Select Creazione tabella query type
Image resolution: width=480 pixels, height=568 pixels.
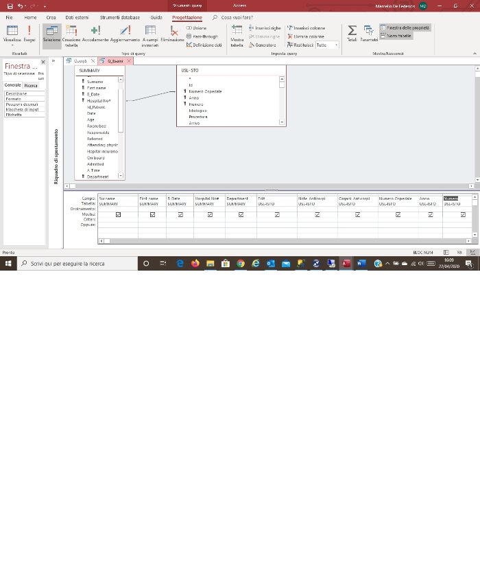pyautogui.click(x=71, y=34)
